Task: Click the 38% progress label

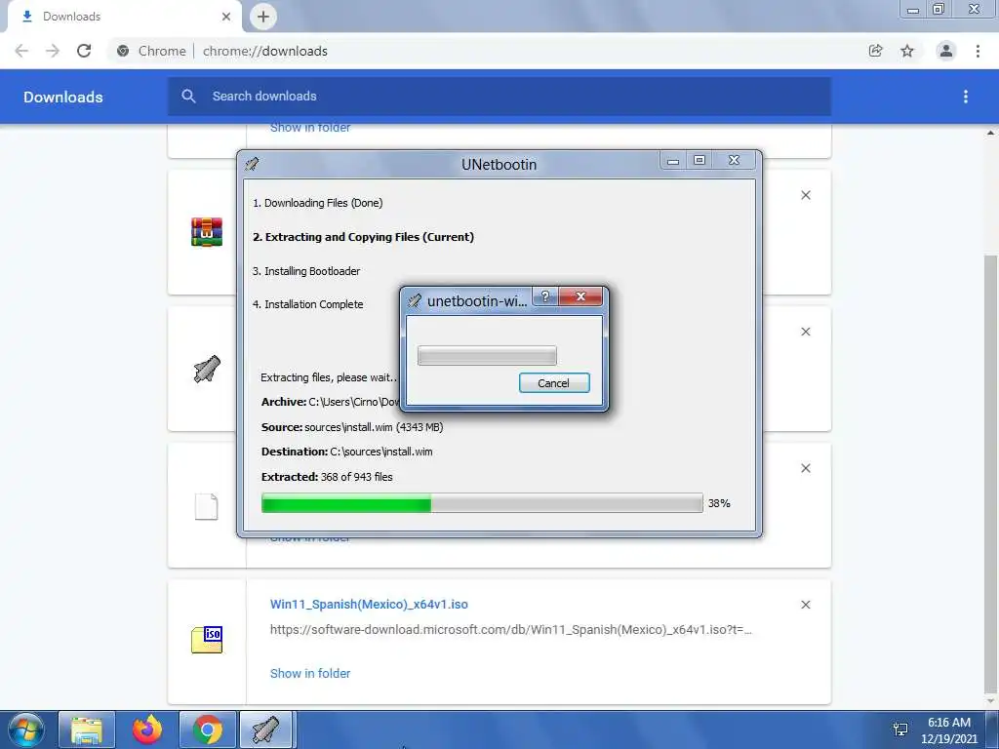Action: coord(719,503)
